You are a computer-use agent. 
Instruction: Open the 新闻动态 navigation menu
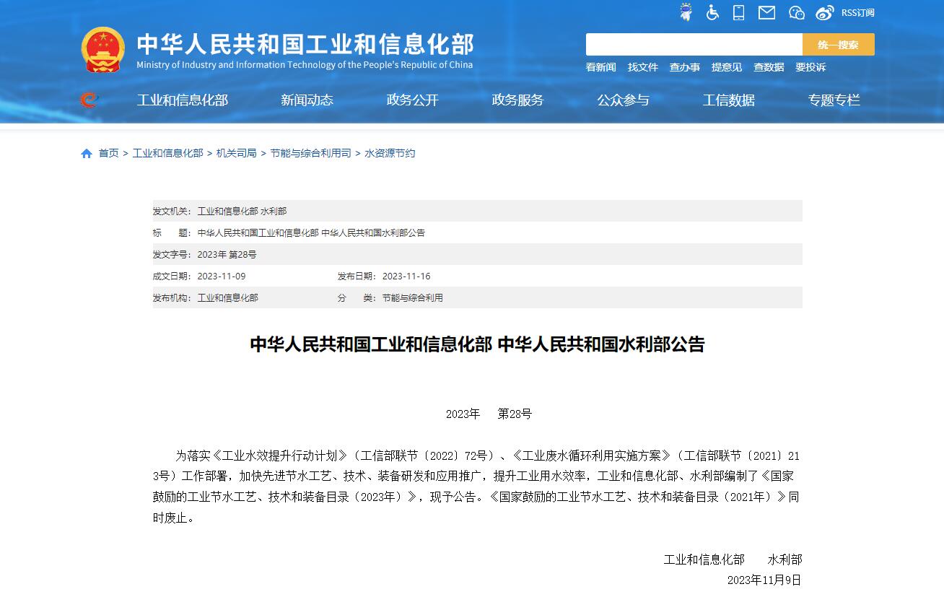(306, 100)
